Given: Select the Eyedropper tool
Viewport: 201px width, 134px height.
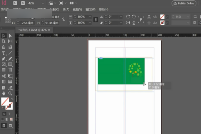Looking at the screenshot, I should point(10,87).
